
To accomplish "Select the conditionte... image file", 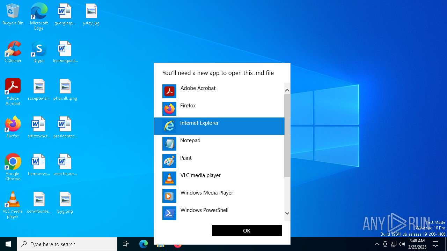I will coord(39,203).
